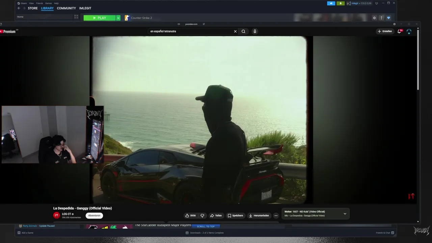Screen dimensions: 432x243
Task: Open Counter-Strike 2 settings gear in Steam
Action: pyautogui.click(x=374, y=18)
